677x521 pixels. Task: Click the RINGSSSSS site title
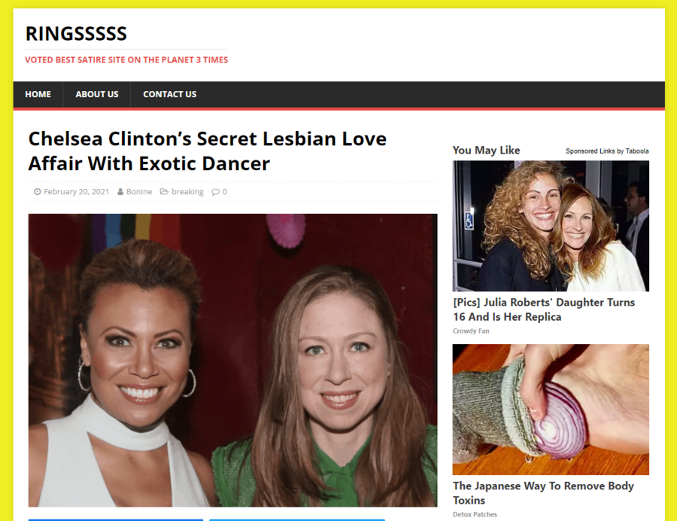(x=76, y=34)
